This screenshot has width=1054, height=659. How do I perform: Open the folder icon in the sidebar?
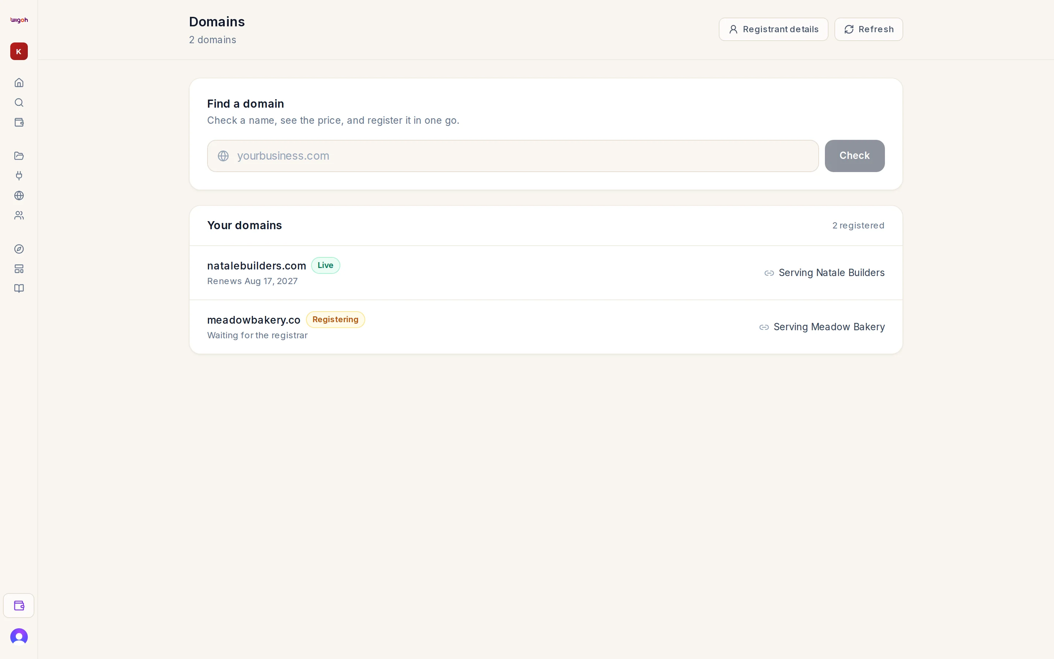[19, 156]
